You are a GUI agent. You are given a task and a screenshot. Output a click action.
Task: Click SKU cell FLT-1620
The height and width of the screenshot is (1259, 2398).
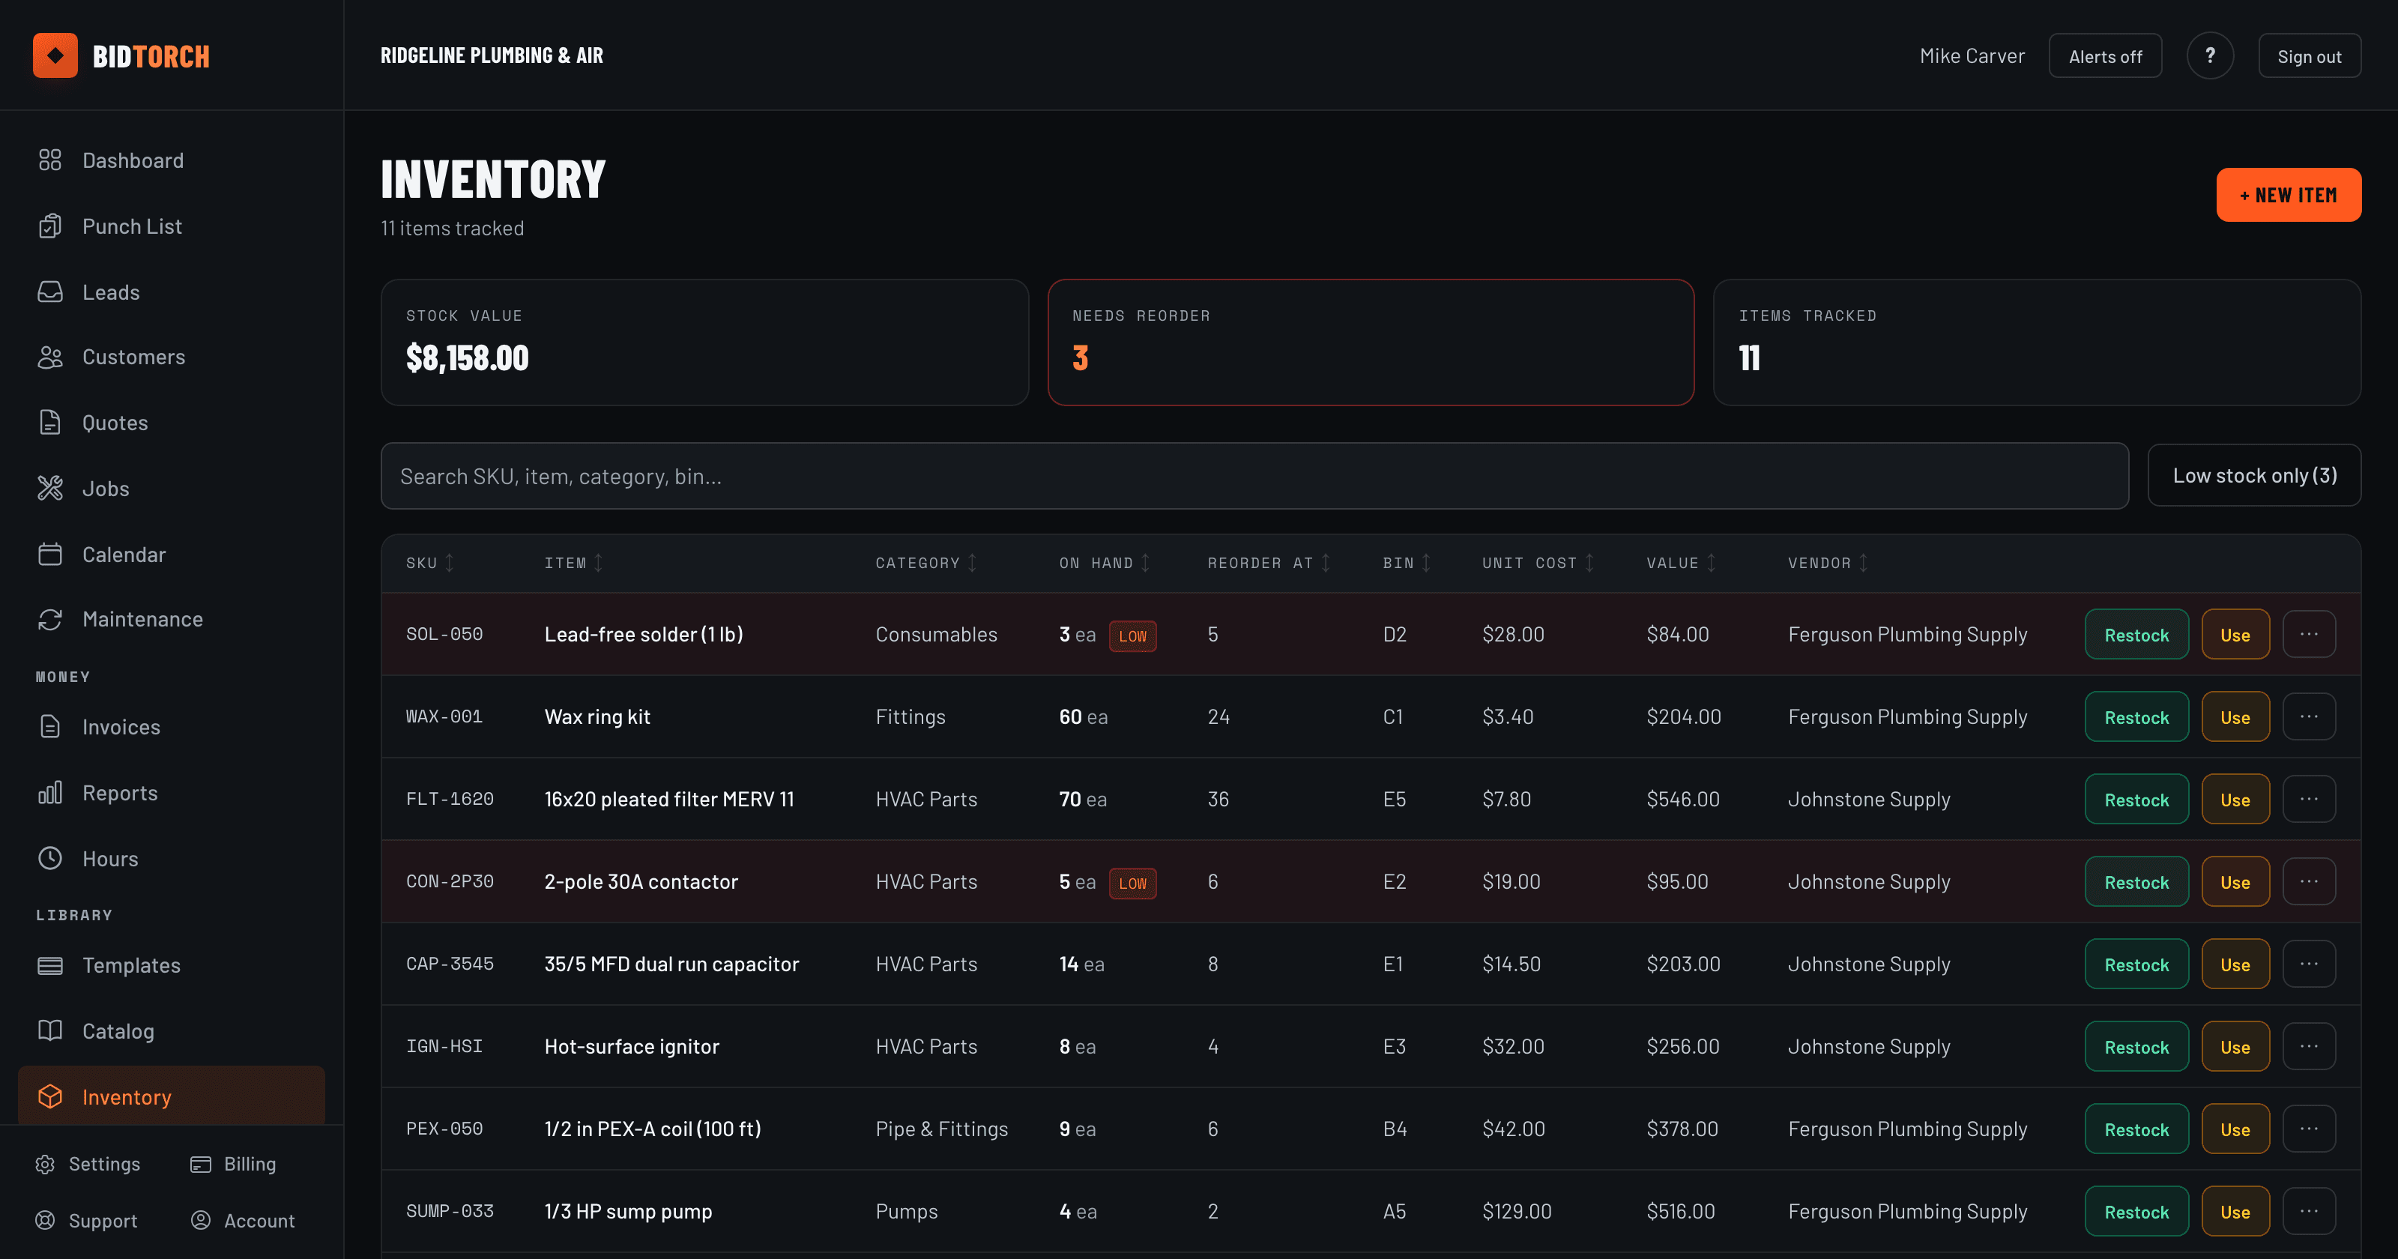pyautogui.click(x=450, y=799)
